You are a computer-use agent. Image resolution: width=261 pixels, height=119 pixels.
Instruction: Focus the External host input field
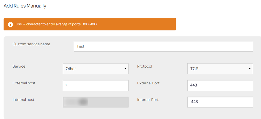[x=96, y=85]
